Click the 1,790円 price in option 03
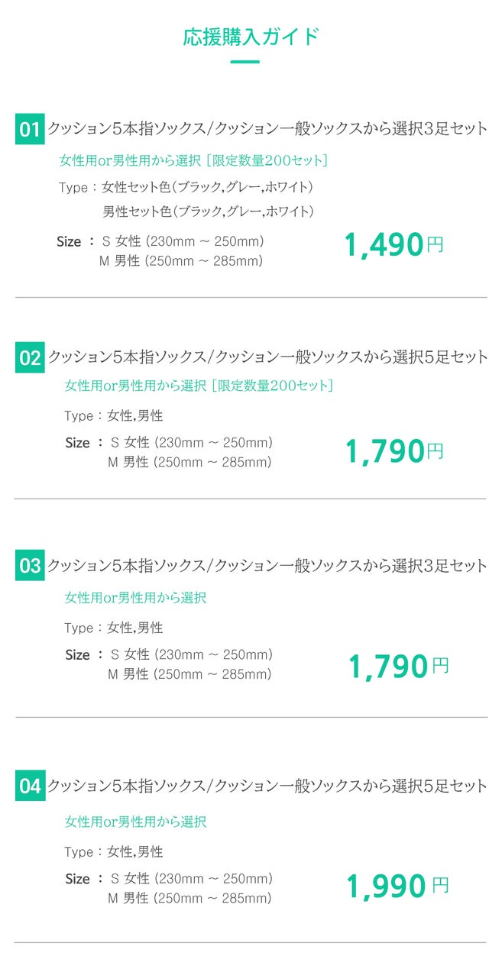 click(398, 667)
